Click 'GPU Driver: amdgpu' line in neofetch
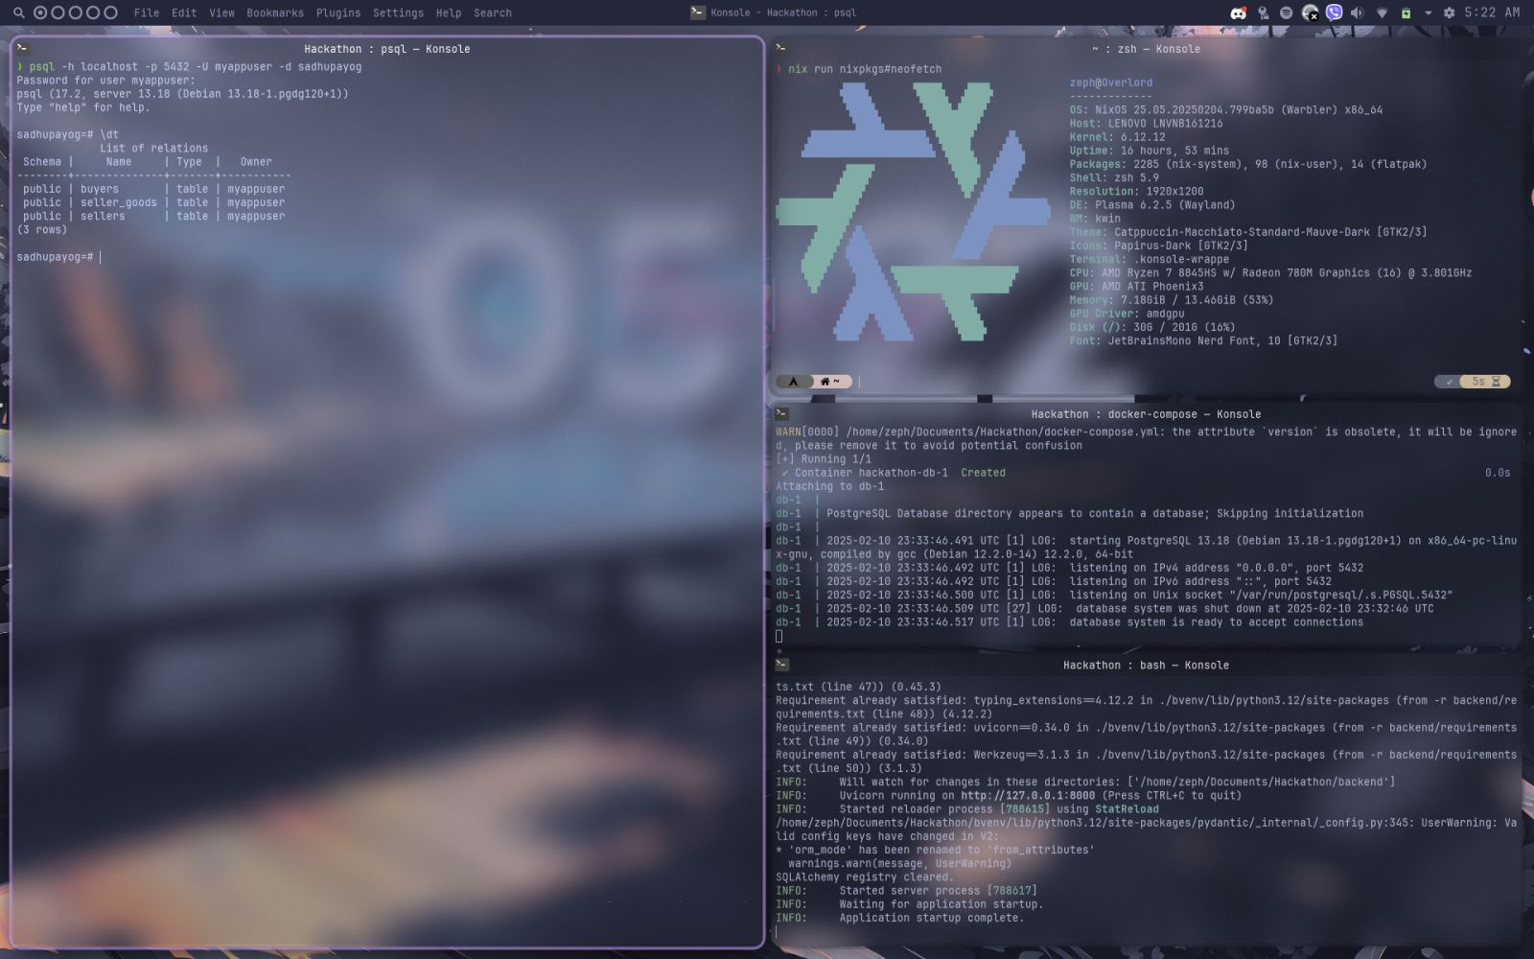Image resolution: width=1534 pixels, height=959 pixels. click(1127, 314)
